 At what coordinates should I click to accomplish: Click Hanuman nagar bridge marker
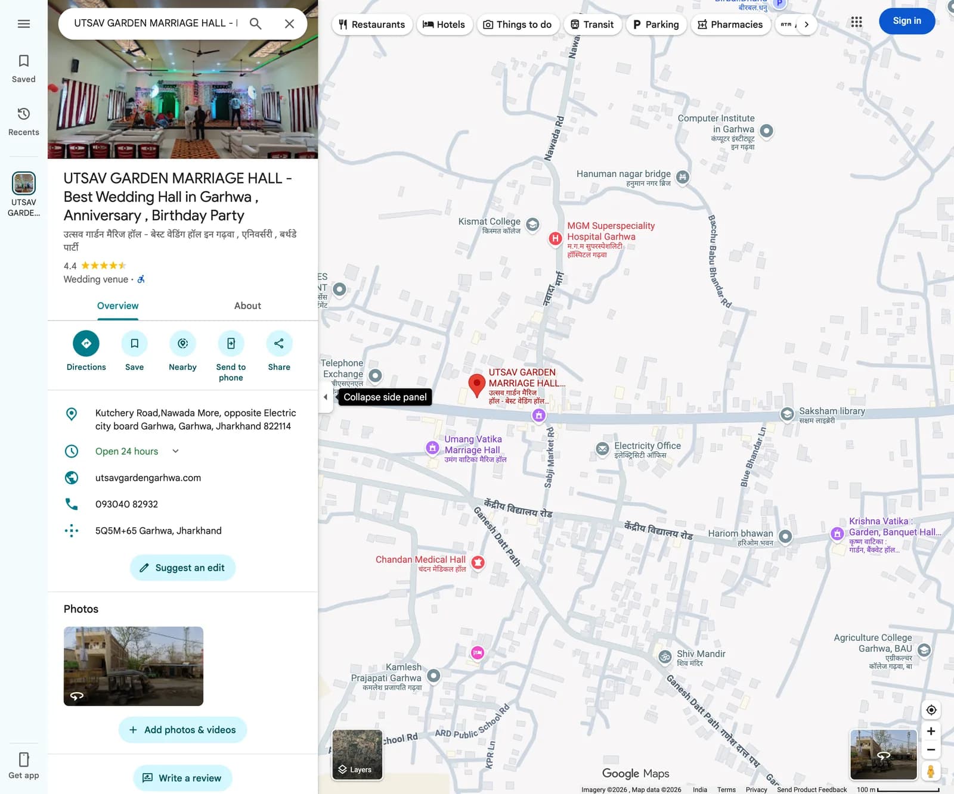683,177
